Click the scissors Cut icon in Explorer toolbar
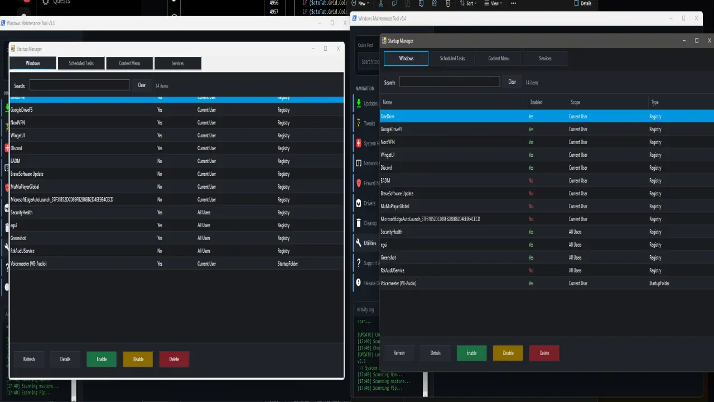Screen dimensions: 714x402 click(x=381, y=3)
